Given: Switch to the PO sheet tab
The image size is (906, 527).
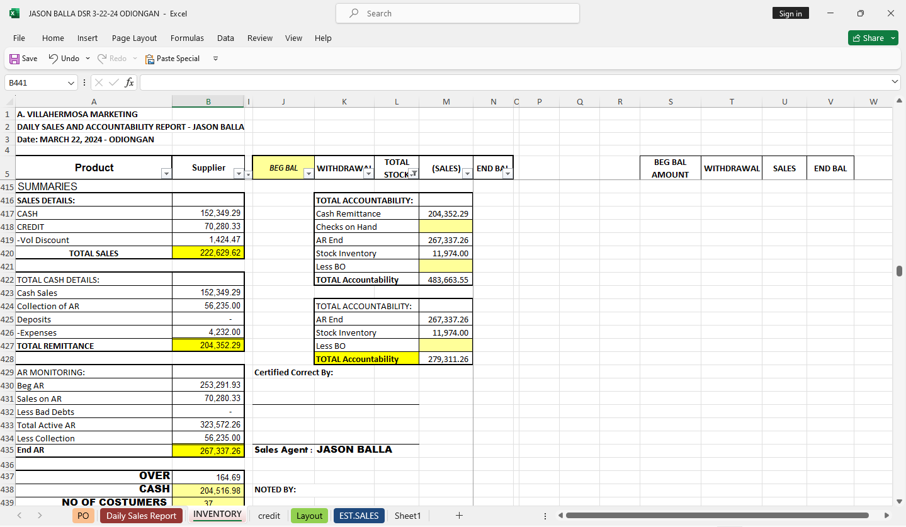Looking at the screenshot, I should pyautogui.click(x=83, y=516).
